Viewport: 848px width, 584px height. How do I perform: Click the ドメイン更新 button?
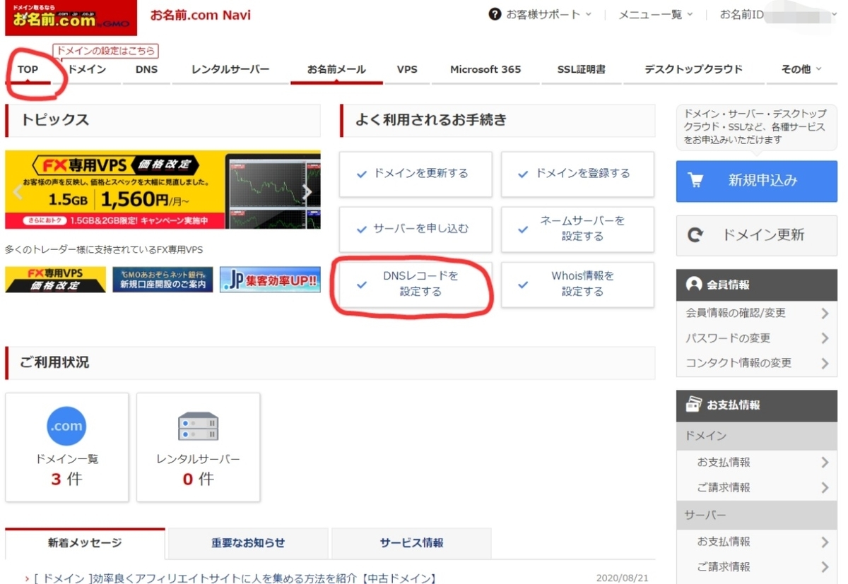tap(756, 235)
